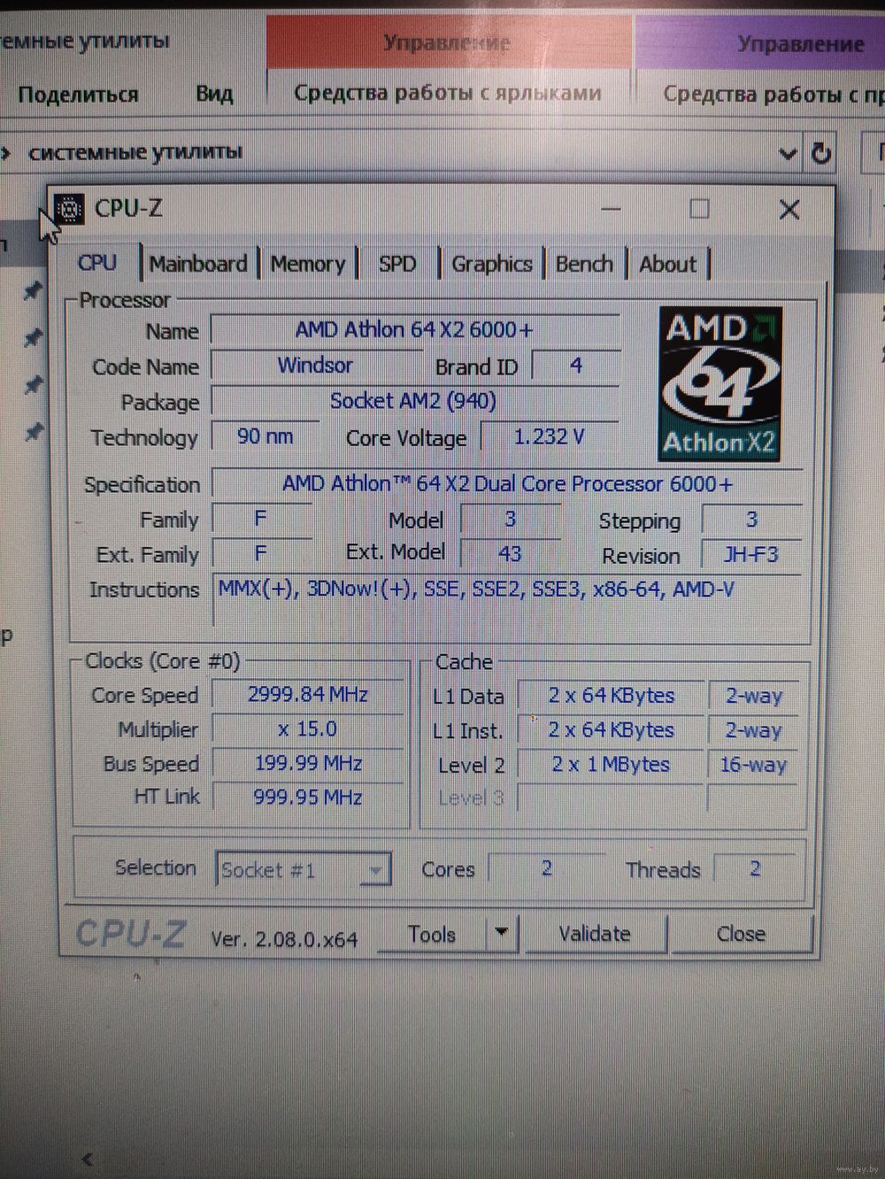Image resolution: width=885 pixels, height=1179 pixels.
Task: Click the package value 'Socket AM2 (940)'
Action: tap(413, 401)
